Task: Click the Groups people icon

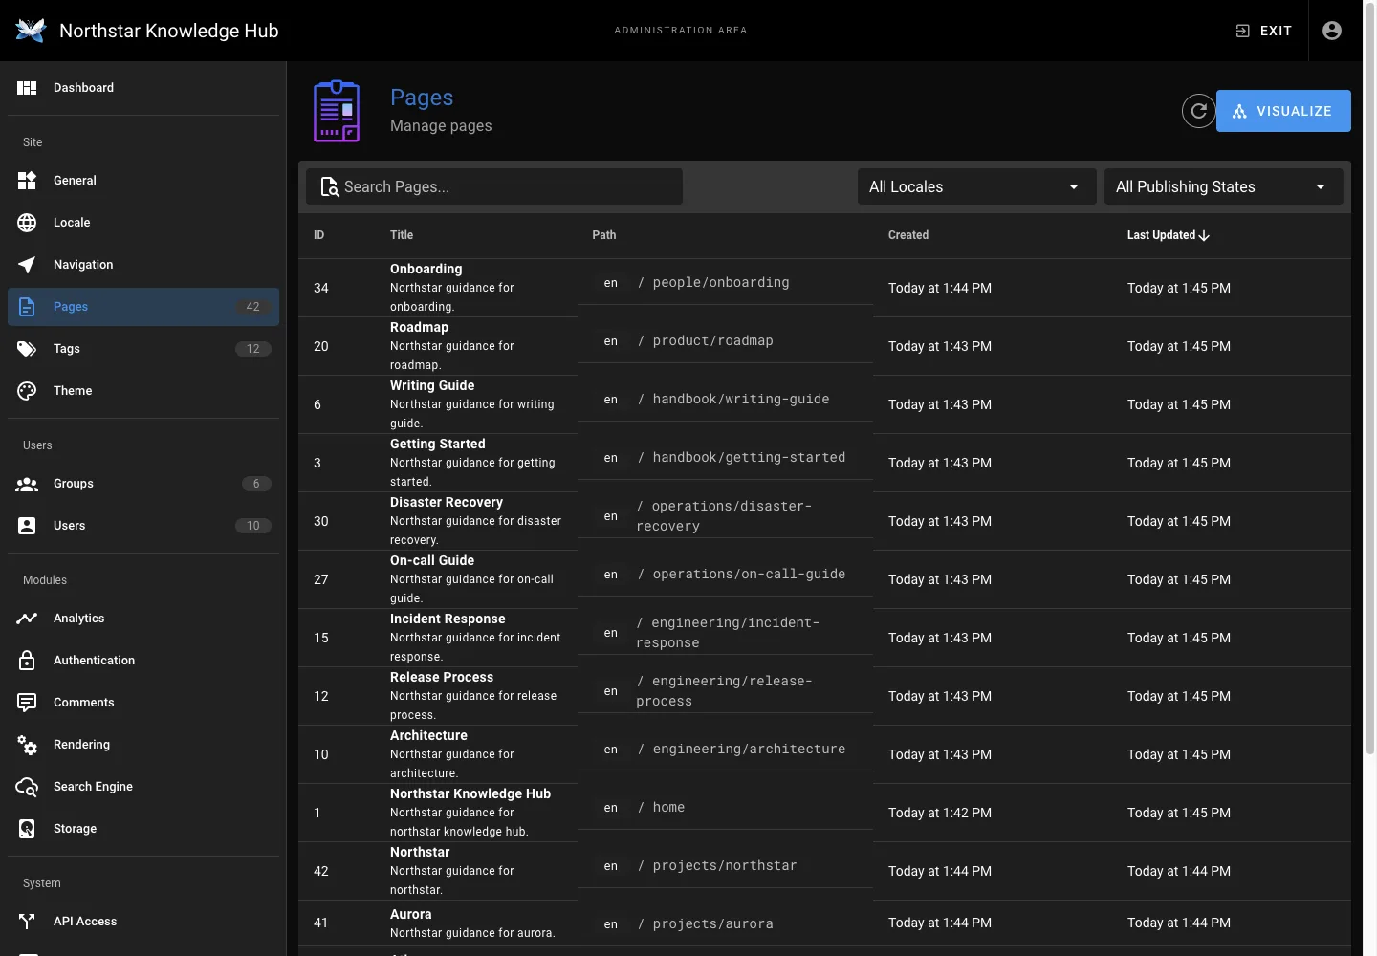Action: (x=27, y=484)
